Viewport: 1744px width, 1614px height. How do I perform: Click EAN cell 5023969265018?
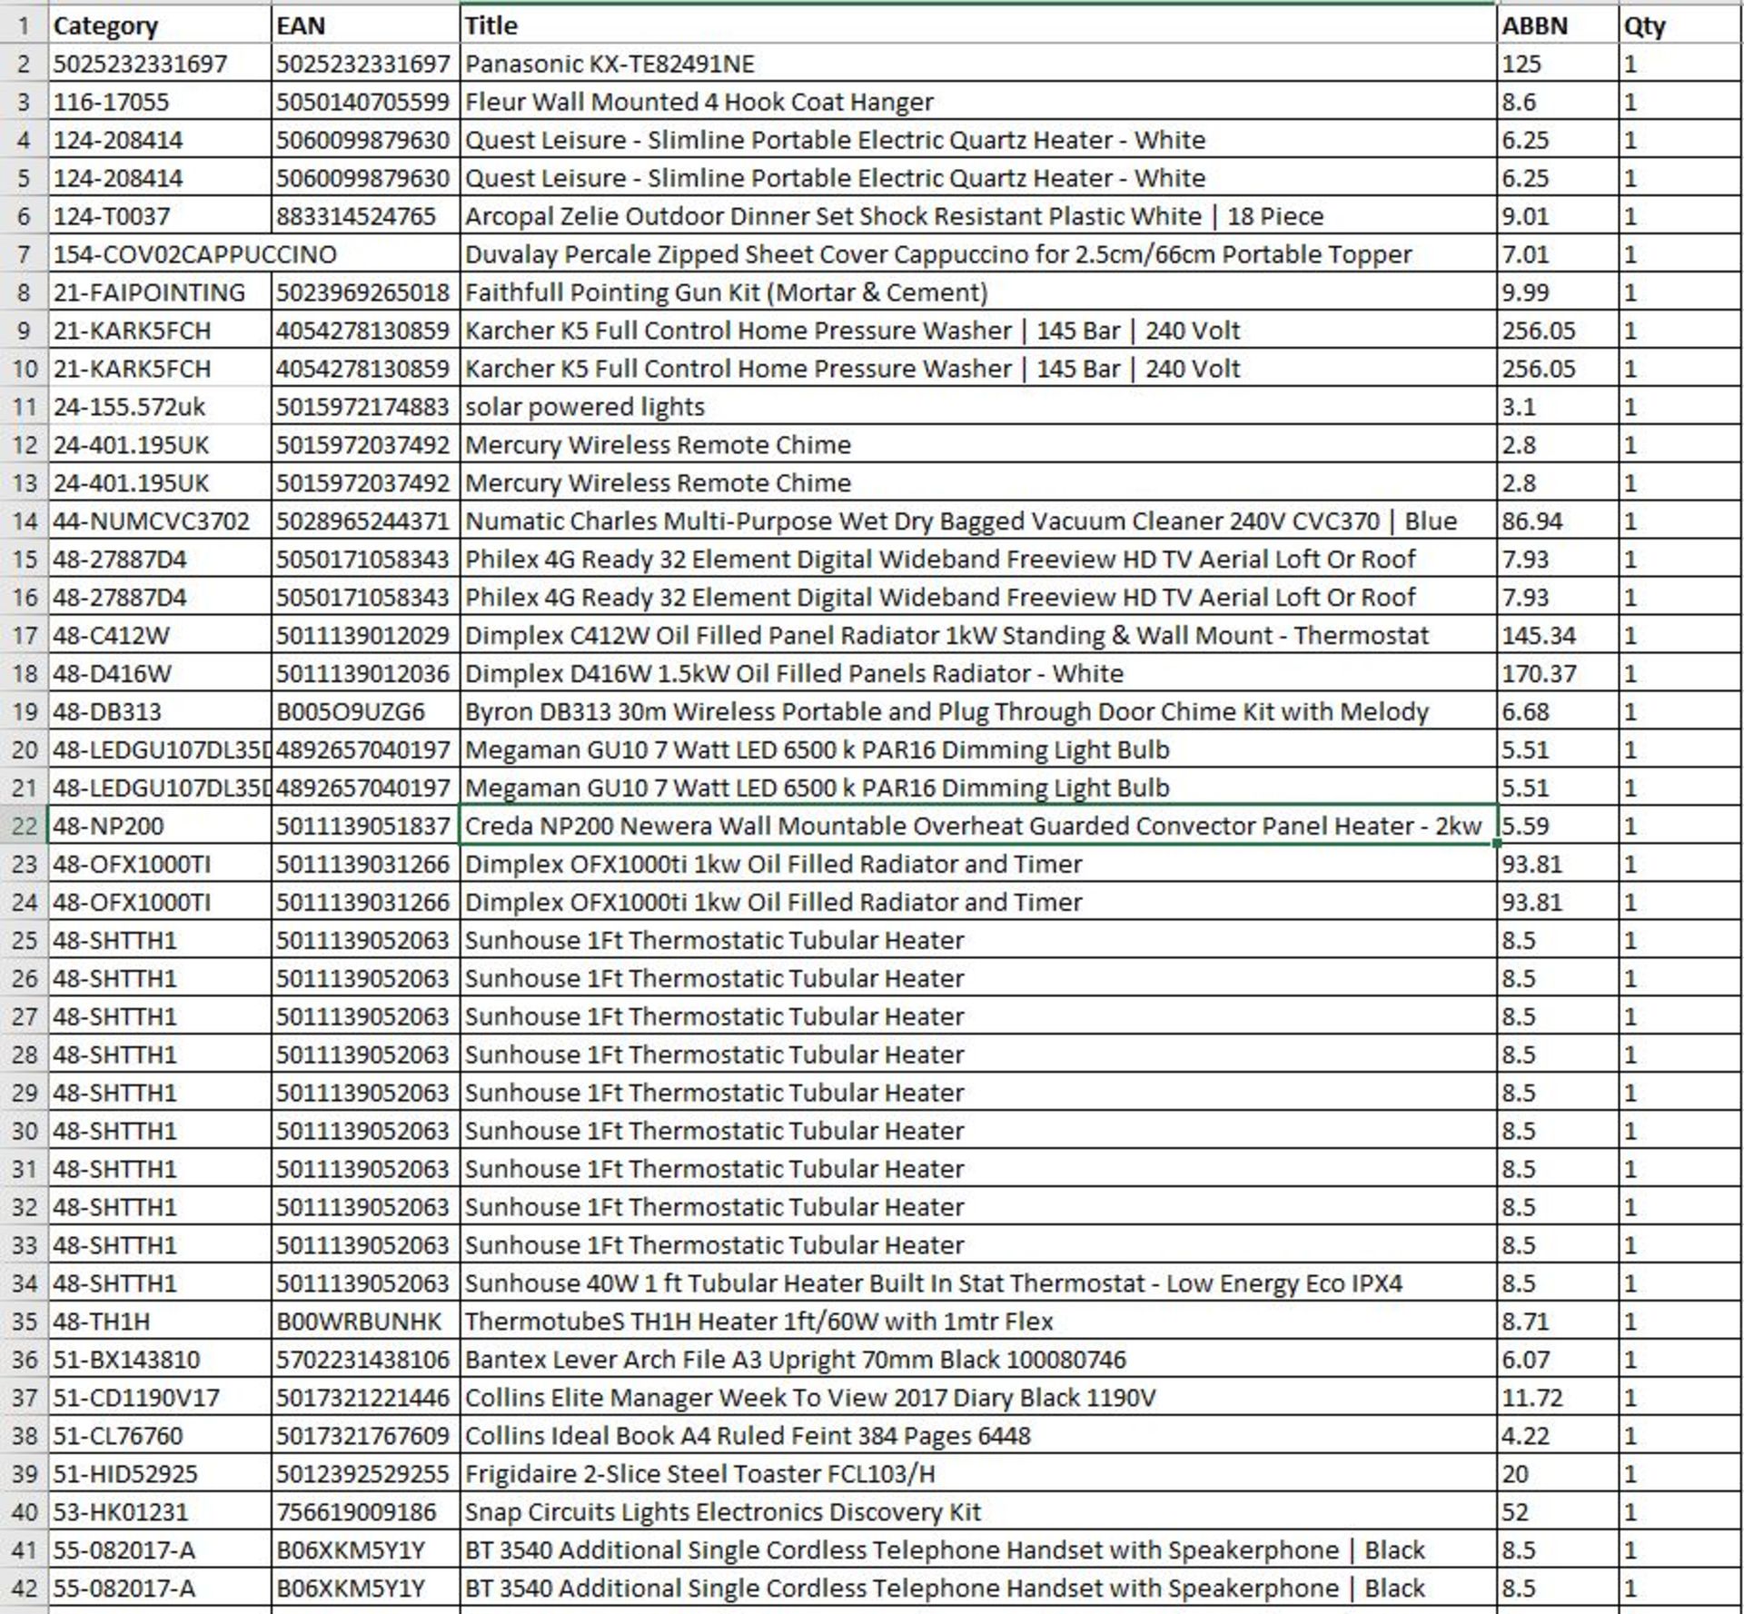(x=365, y=292)
